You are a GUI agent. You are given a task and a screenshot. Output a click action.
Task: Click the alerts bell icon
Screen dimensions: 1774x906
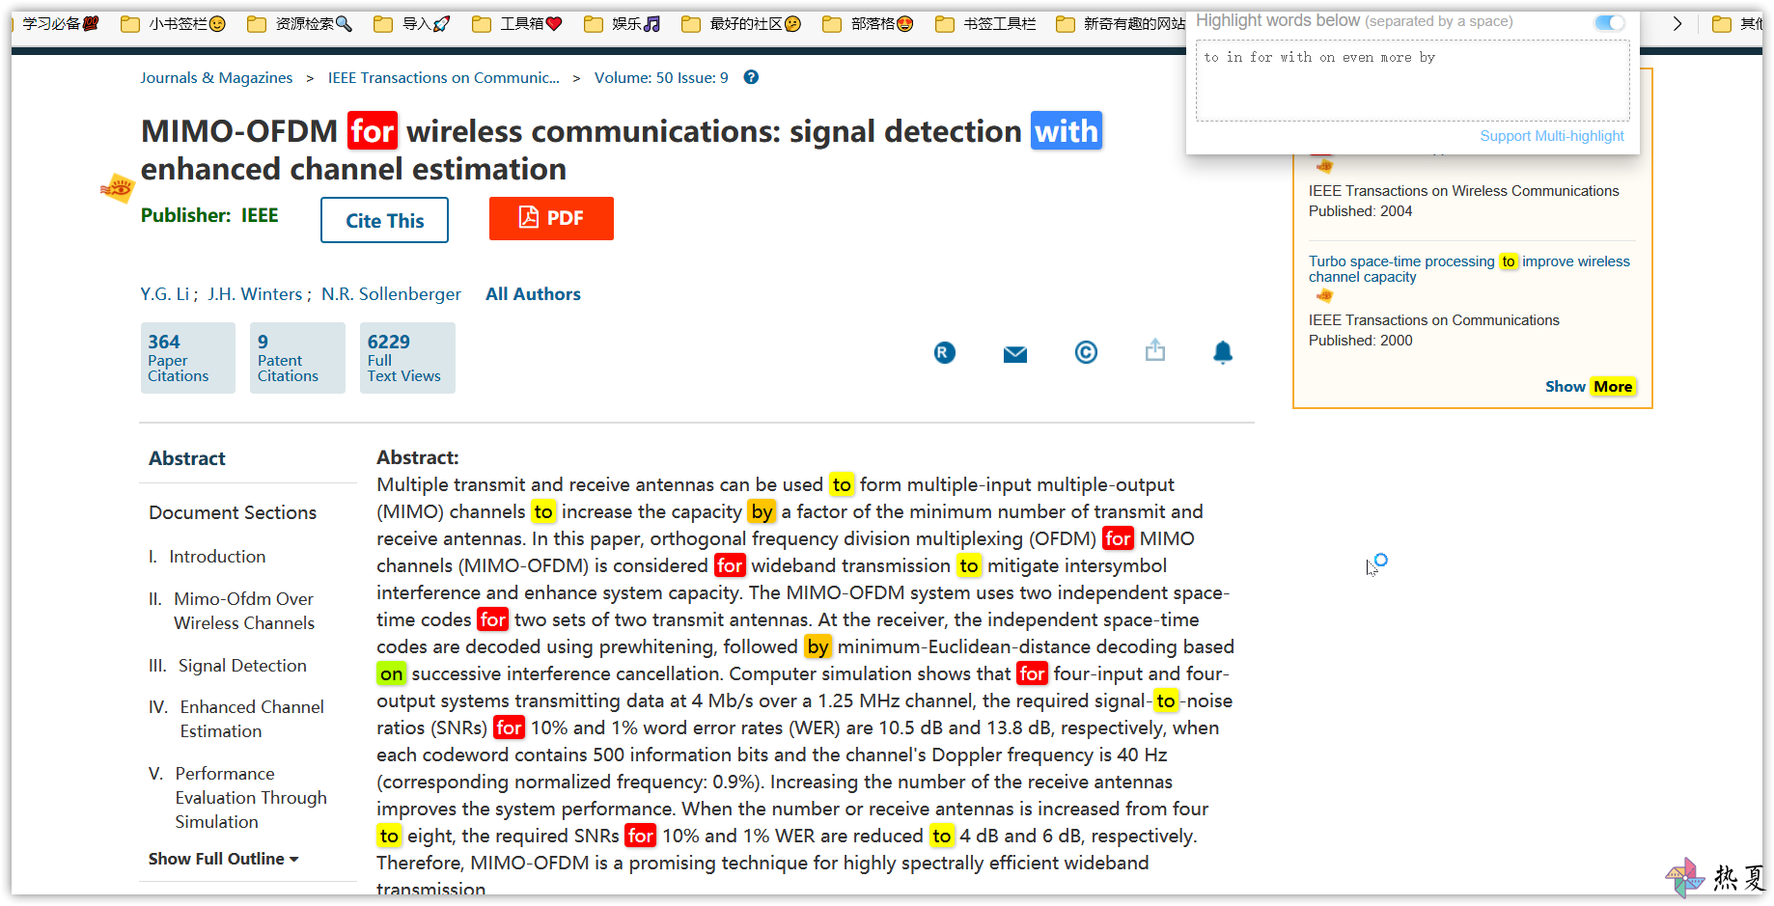click(x=1223, y=352)
